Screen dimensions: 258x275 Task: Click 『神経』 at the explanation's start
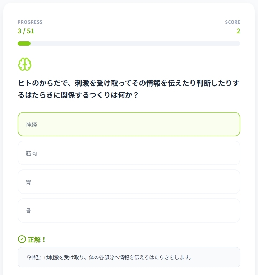point(34,257)
